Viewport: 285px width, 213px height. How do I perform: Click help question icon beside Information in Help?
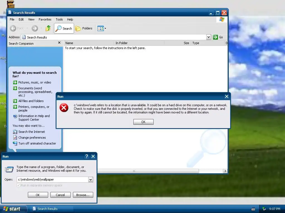click(x=15, y=116)
